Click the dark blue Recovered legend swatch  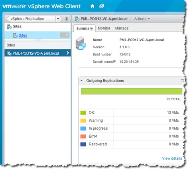(x=83, y=144)
